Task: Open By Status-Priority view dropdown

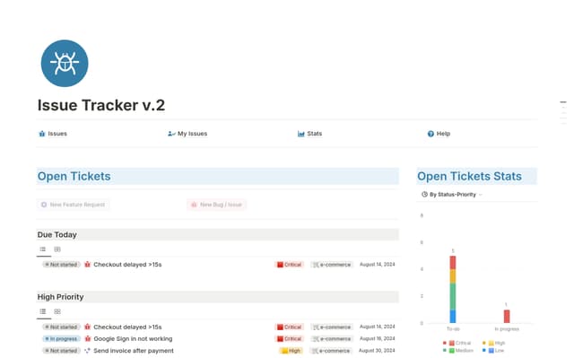Action: point(452,195)
